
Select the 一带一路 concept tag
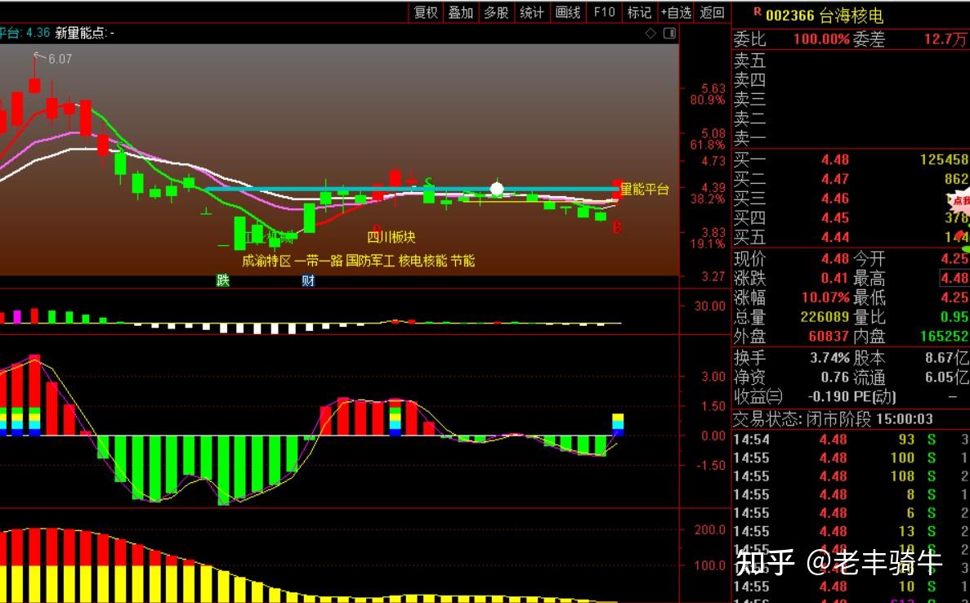[318, 261]
